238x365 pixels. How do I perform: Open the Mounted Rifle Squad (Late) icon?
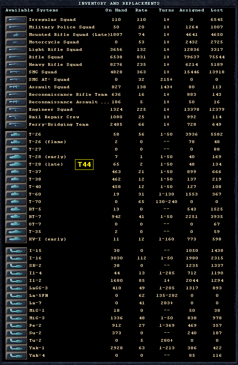pyautogui.click(x=16, y=35)
